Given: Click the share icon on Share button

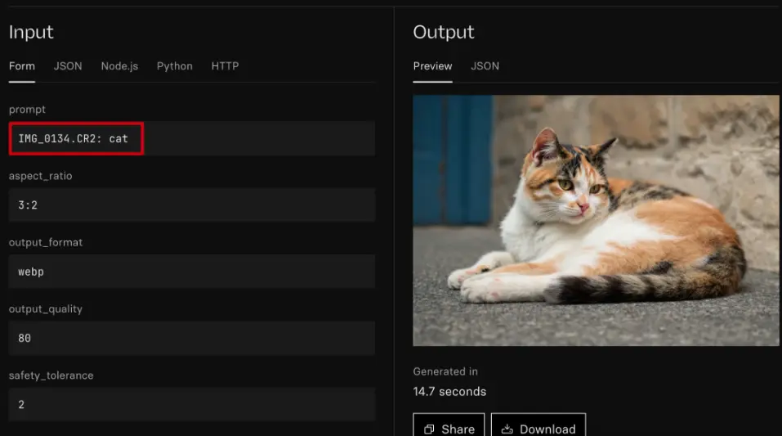Looking at the screenshot, I should [429, 429].
